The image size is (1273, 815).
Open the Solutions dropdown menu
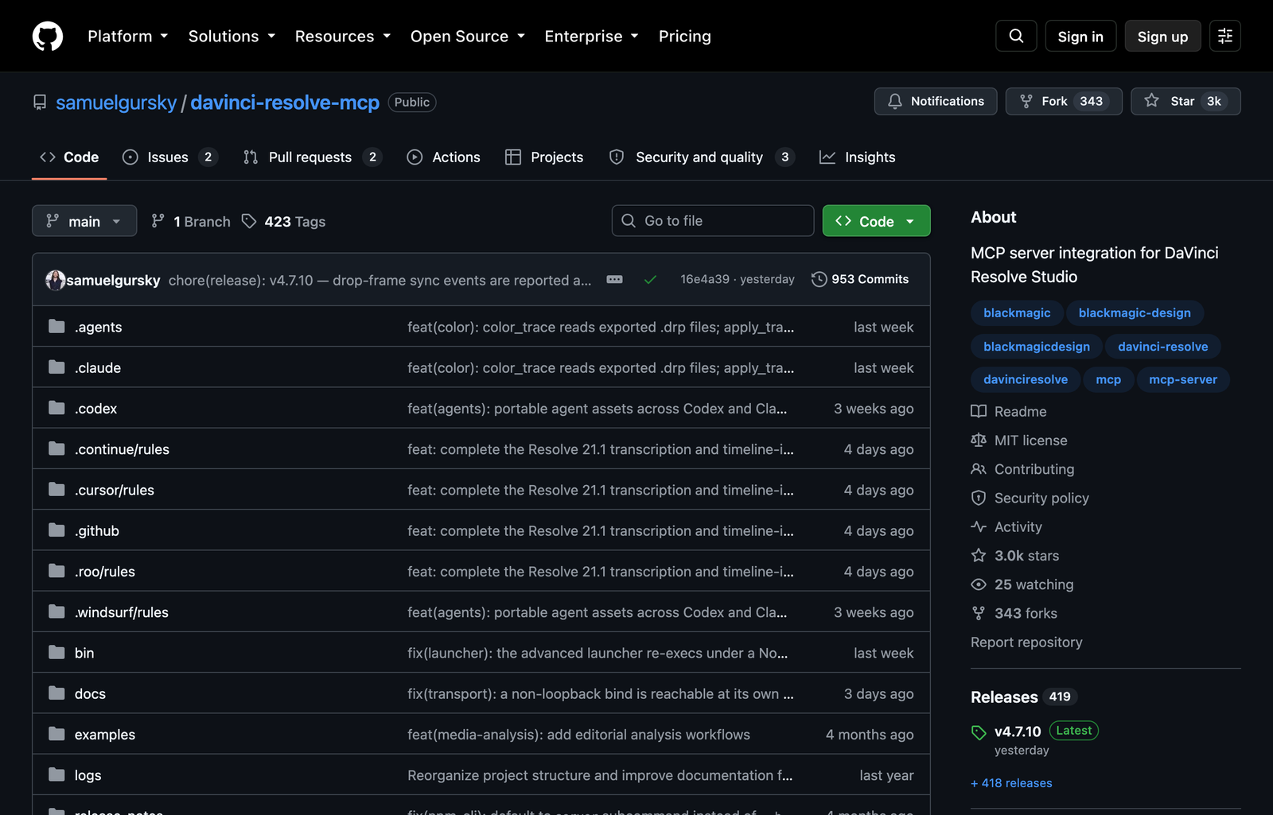point(232,36)
